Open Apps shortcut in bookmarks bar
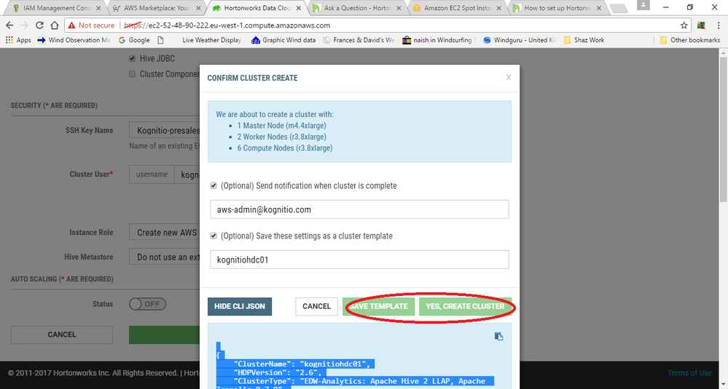The width and height of the screenshot is (728, 389). coord(18,40)
